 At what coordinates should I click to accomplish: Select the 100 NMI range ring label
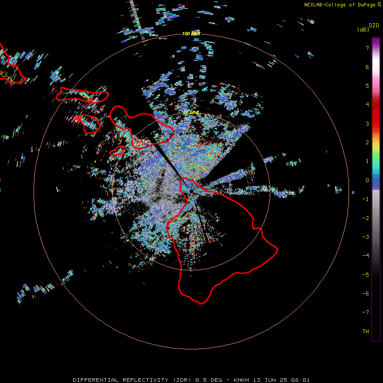(191, 34)
